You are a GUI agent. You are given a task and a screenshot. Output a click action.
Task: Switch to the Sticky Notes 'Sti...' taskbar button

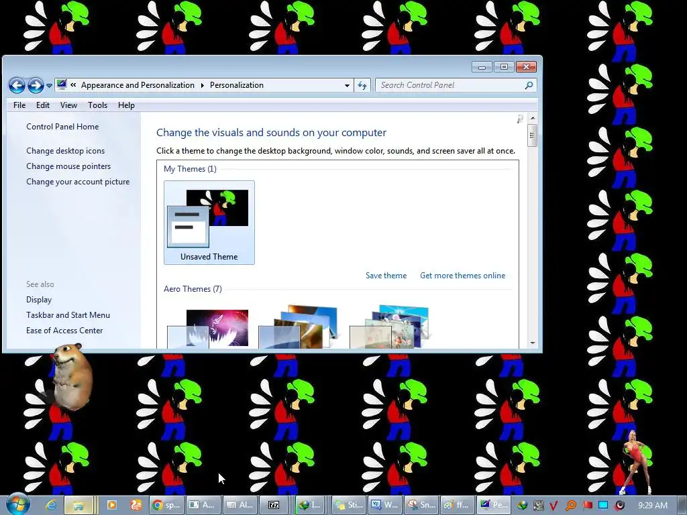click(349, 505)
